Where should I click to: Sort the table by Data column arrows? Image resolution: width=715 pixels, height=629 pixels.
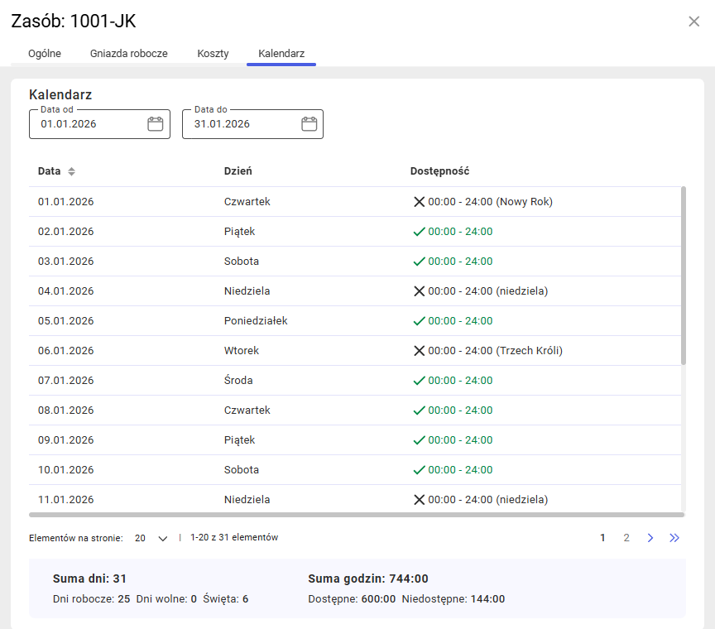click(71, 171)
